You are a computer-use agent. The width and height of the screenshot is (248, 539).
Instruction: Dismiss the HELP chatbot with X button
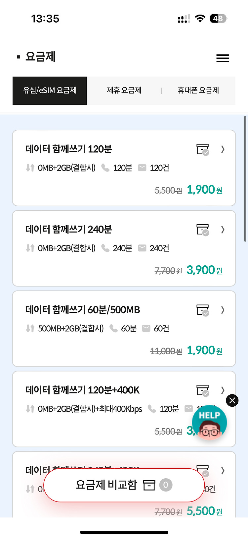[232, 401]
